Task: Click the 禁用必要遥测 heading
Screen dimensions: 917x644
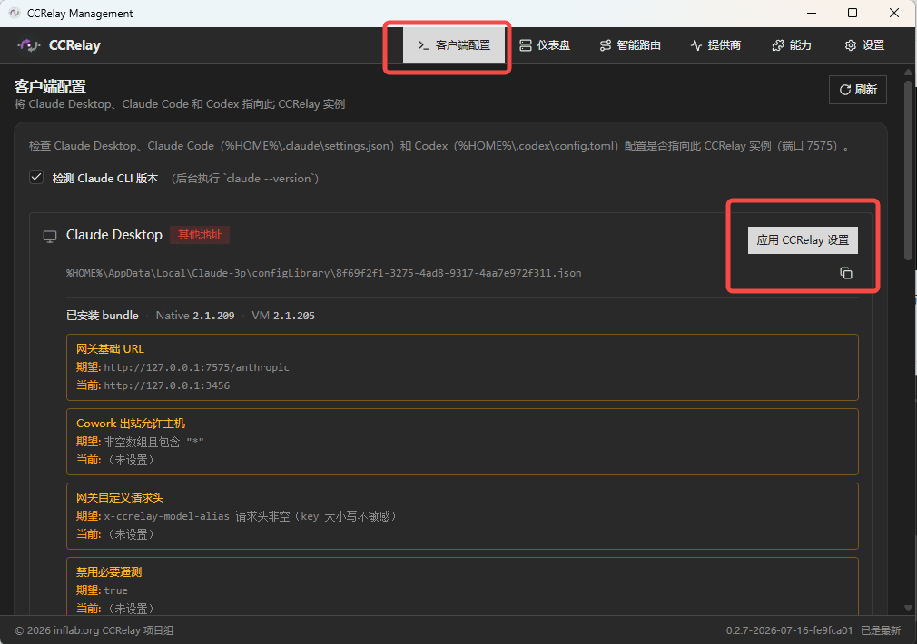Action: click(109, 572)
